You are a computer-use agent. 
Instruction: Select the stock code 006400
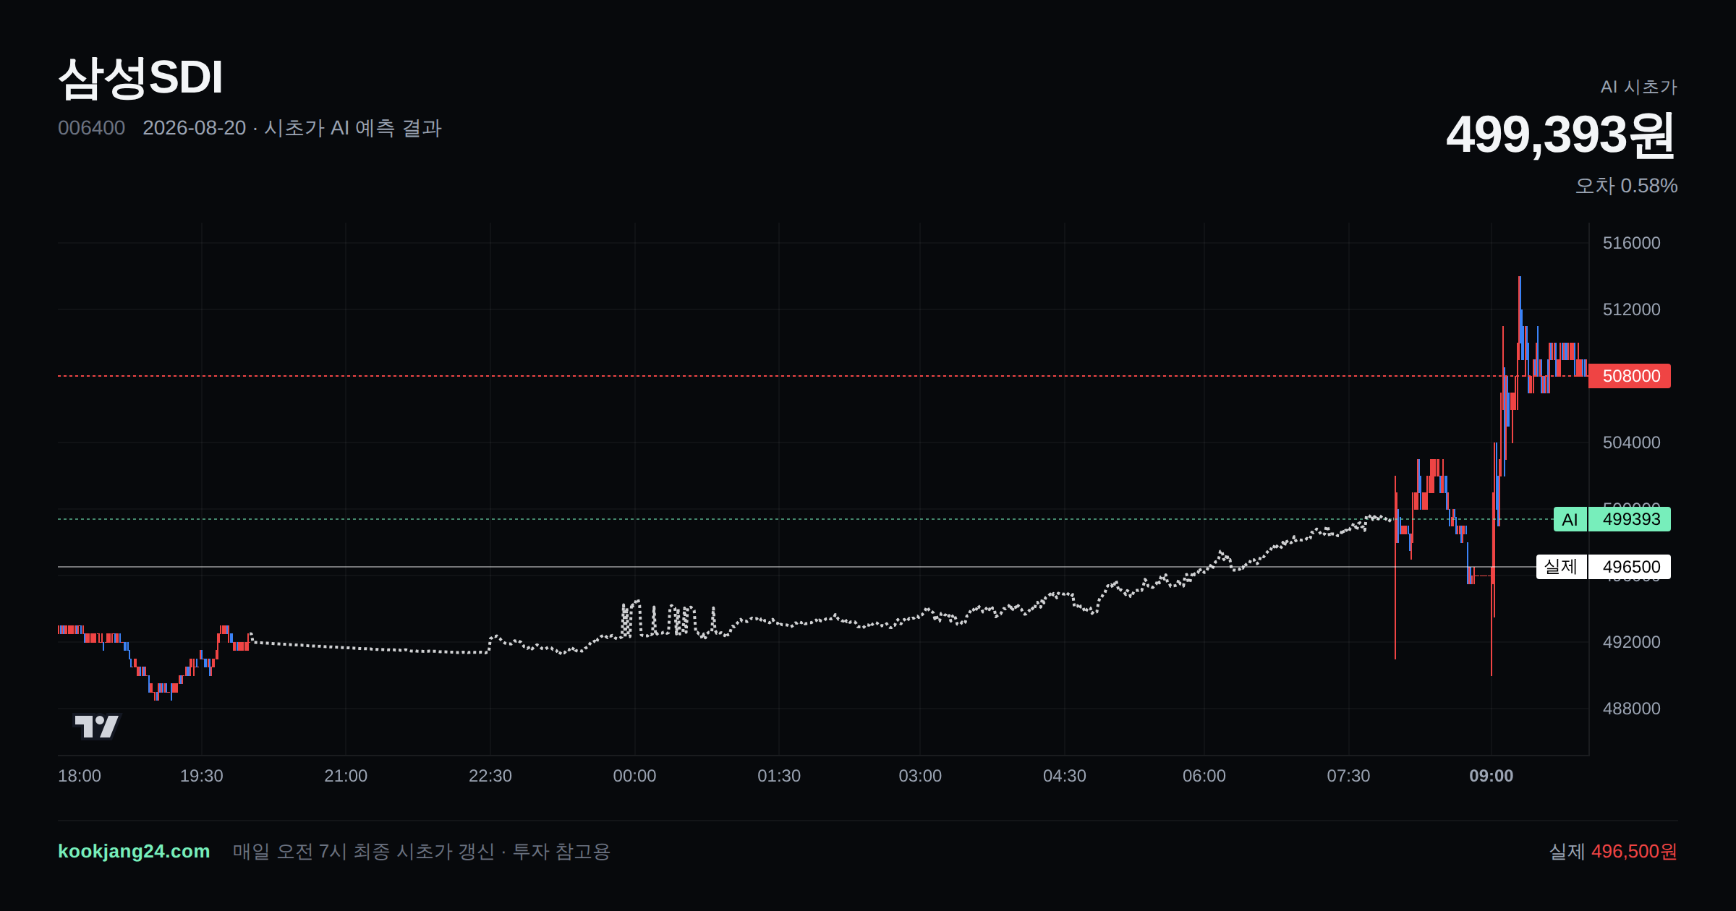[91, 128]
